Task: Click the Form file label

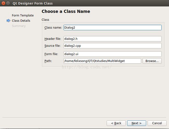Action: pos(51,54)
